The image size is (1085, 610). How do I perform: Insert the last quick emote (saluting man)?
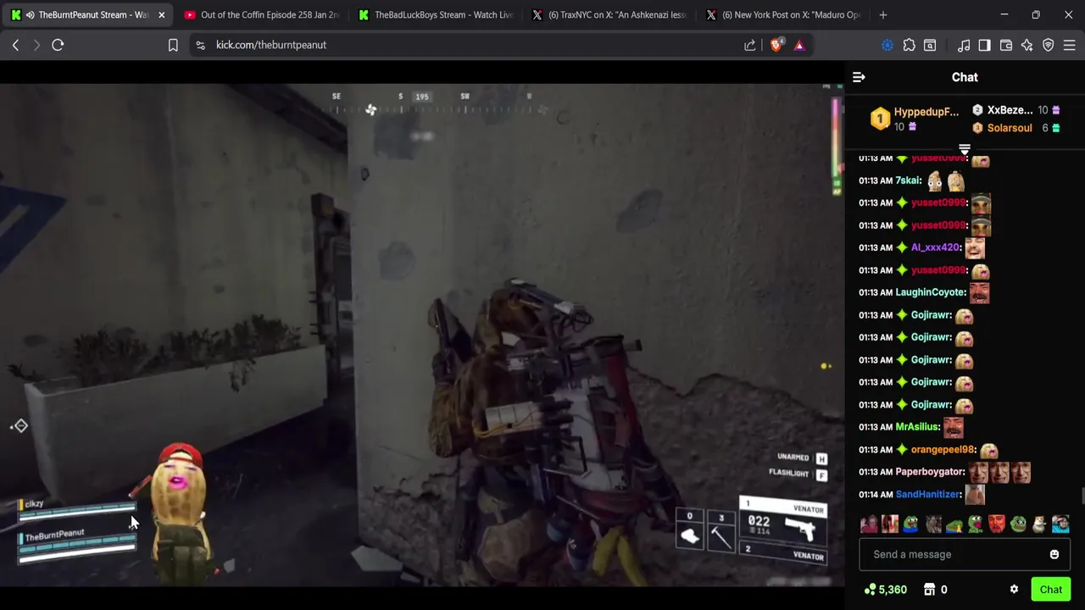pyautogui.click(x=1060, y=524)
